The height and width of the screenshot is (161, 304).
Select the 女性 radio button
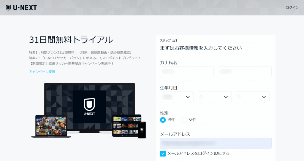click(184, 120)
